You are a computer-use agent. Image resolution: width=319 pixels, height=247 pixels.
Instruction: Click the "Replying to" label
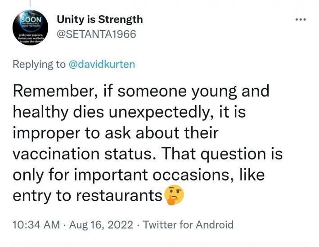39,64
